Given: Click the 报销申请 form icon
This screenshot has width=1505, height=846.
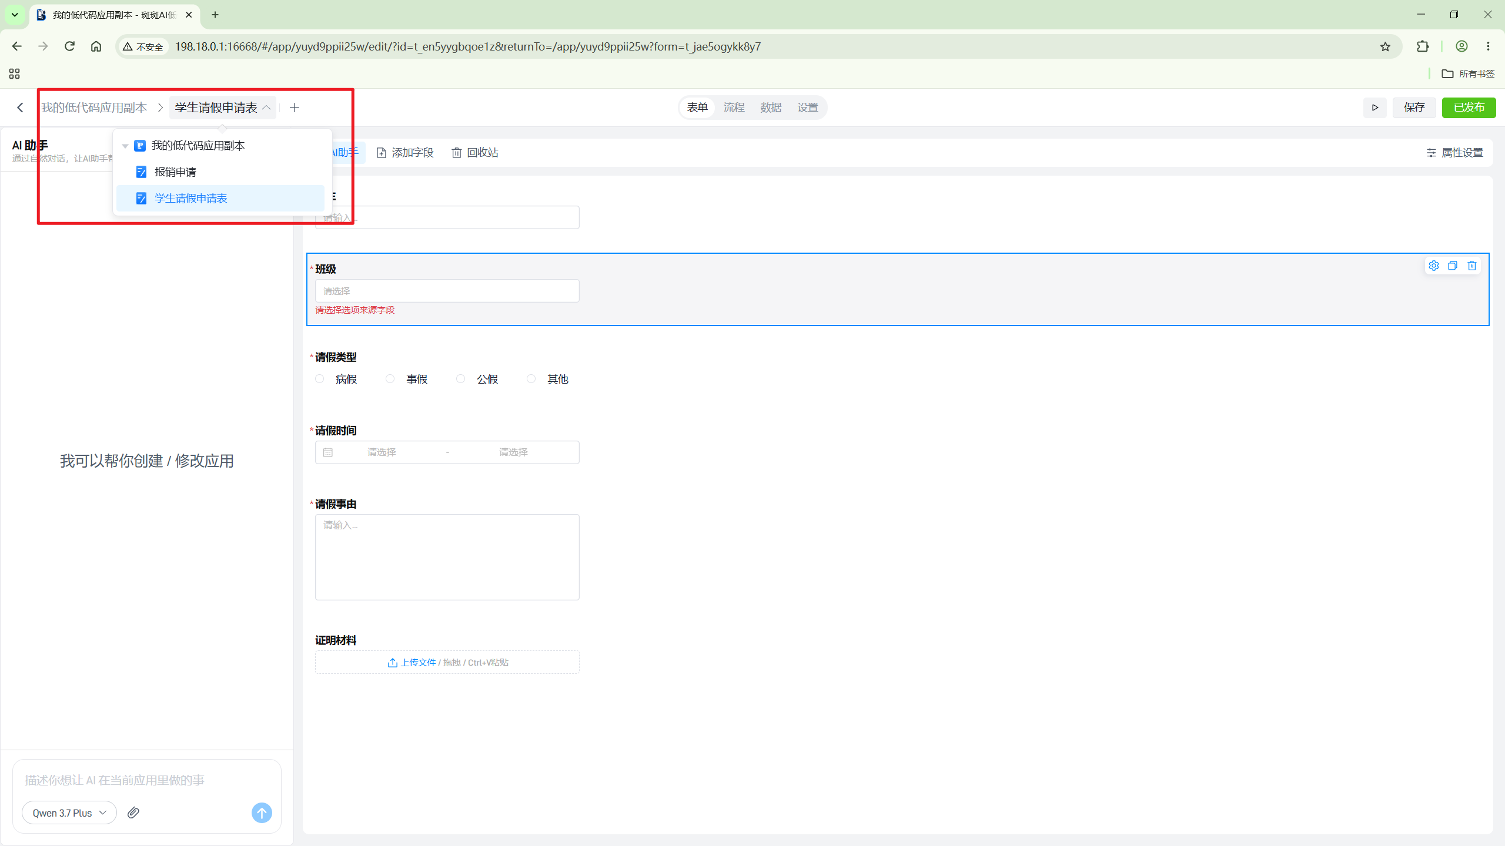Looking at the screenshot, I should 141,172.
